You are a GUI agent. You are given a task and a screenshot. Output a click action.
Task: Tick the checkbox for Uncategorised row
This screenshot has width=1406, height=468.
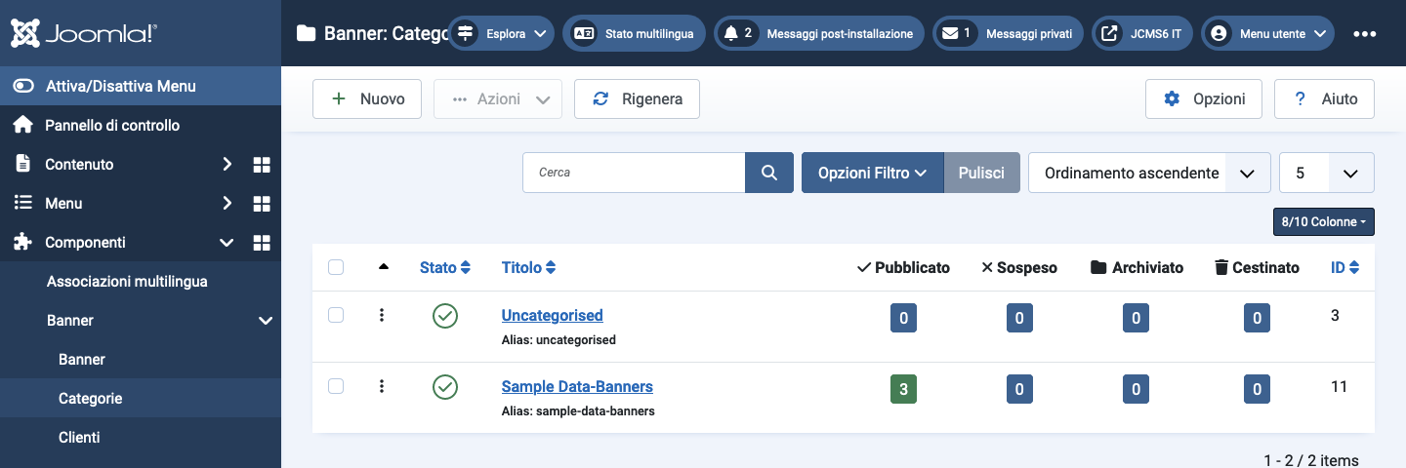tap(336, 315)
